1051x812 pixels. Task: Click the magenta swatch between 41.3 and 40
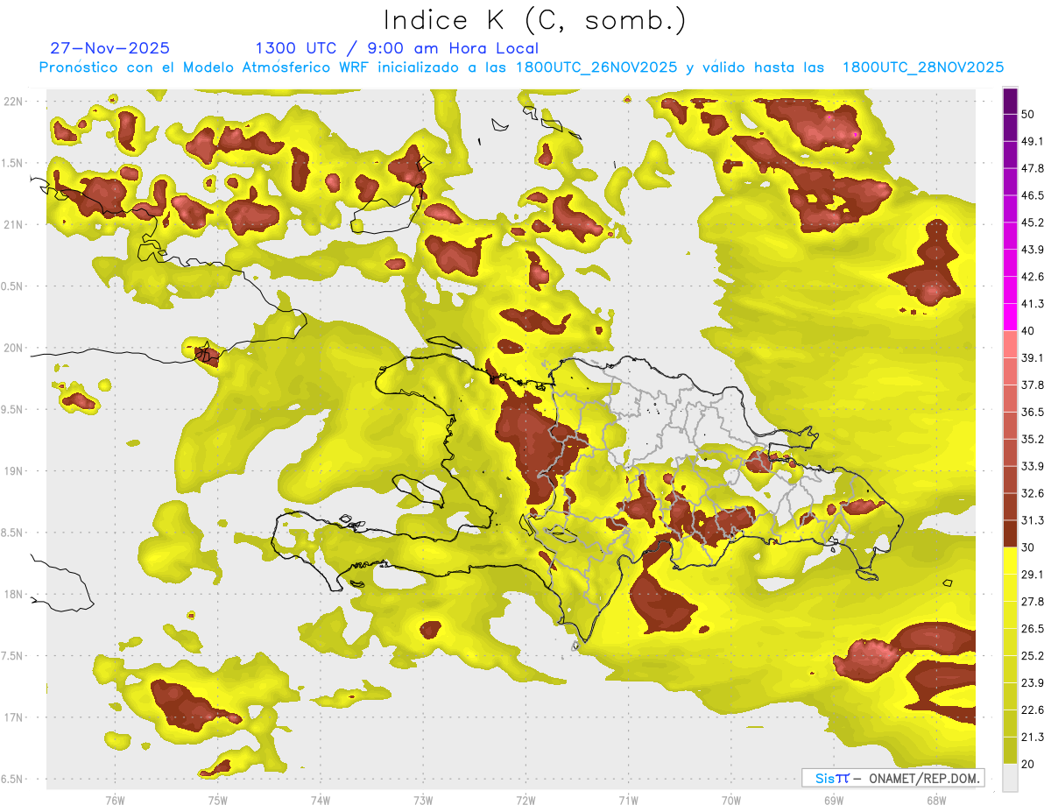tap(1010, 317)
